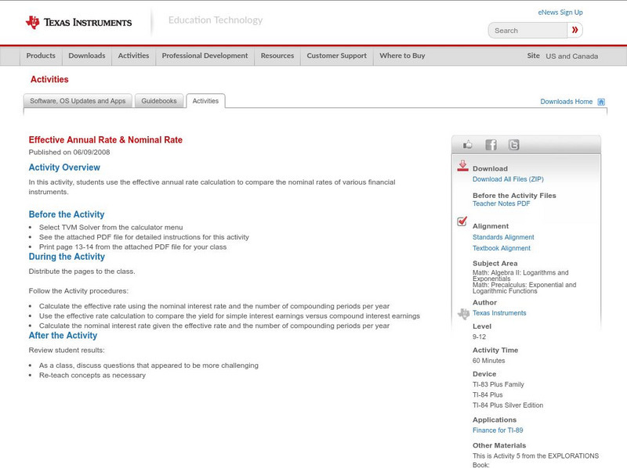Open Professional Development menu
Viewport: 627px width, 468px height.
click(x=205, y=56)
